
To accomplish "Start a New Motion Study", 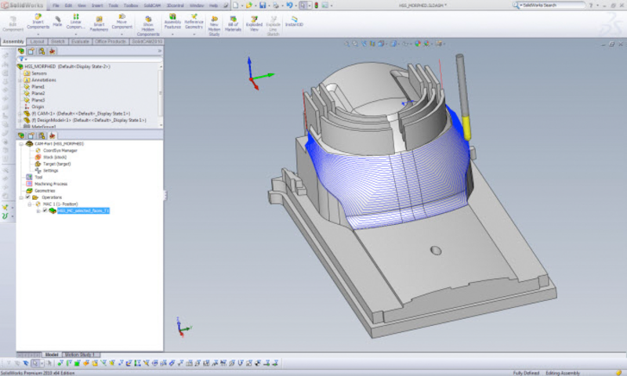I will click(214, 26).
